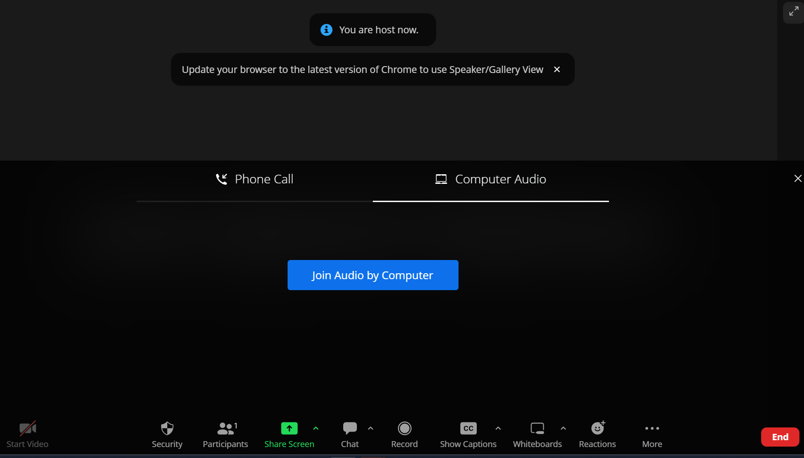The height and width of the screenshot is (458, 804).
Task: Switch to the Computer Audio tab
Action: [x=491, y=179]
